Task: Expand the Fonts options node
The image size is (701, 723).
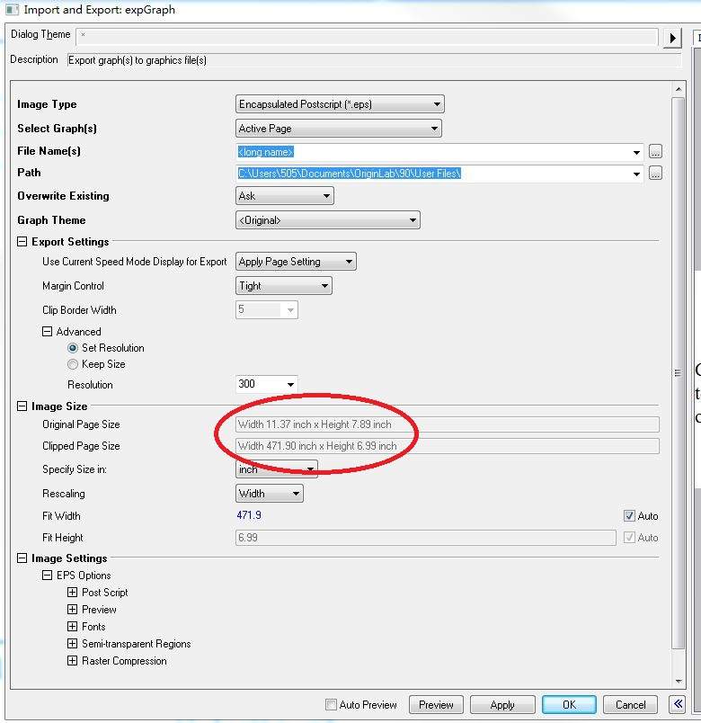Action: pos(73,627)
